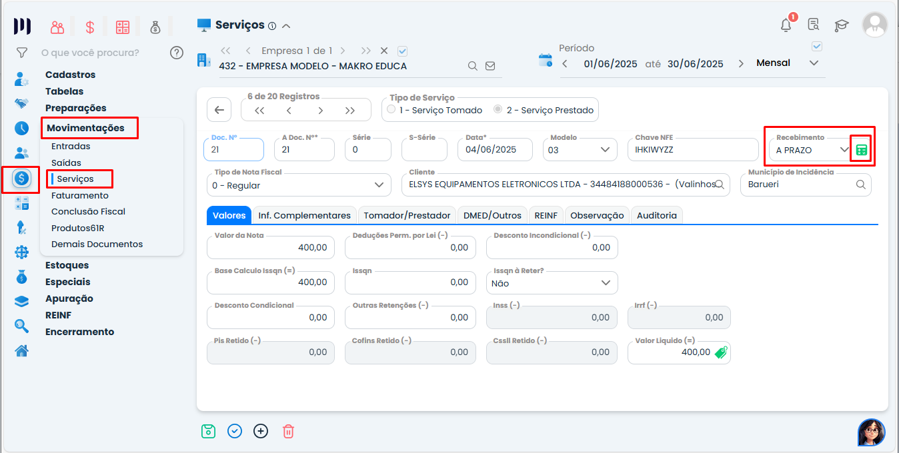899x453 pixels.
Task: Toggle the checkbox above the Período selector
Action: pyautogui.click(x=817, y=47)
